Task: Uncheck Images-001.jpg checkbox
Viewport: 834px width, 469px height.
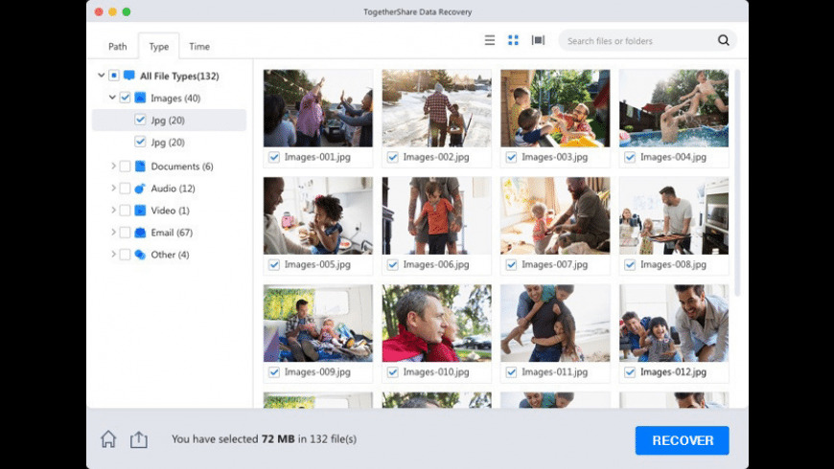Action: [x=274, y=157]
